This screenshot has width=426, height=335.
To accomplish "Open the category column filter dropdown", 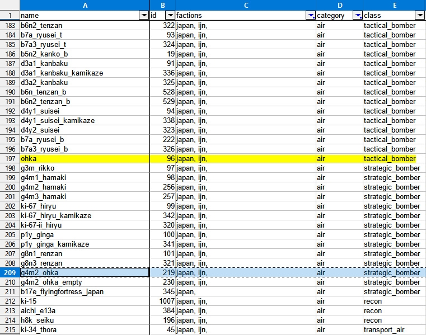I will coord(357,16).
